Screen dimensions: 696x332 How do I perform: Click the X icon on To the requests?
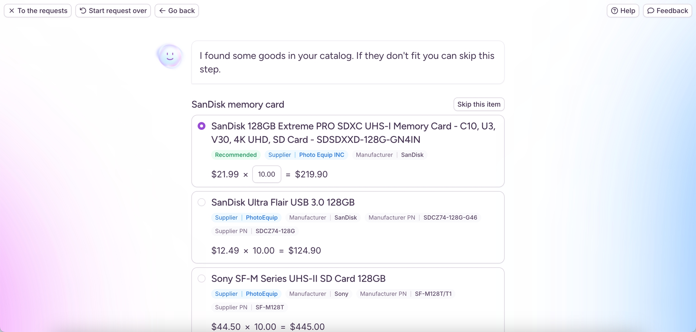(x=12, y=11)
